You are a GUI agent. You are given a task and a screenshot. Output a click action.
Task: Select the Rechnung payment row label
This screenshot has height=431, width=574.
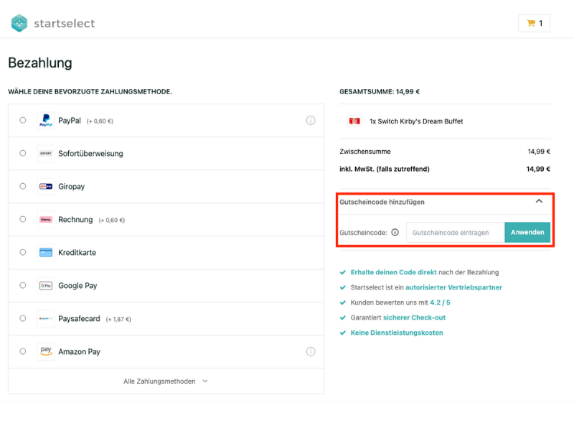[75, 220]
